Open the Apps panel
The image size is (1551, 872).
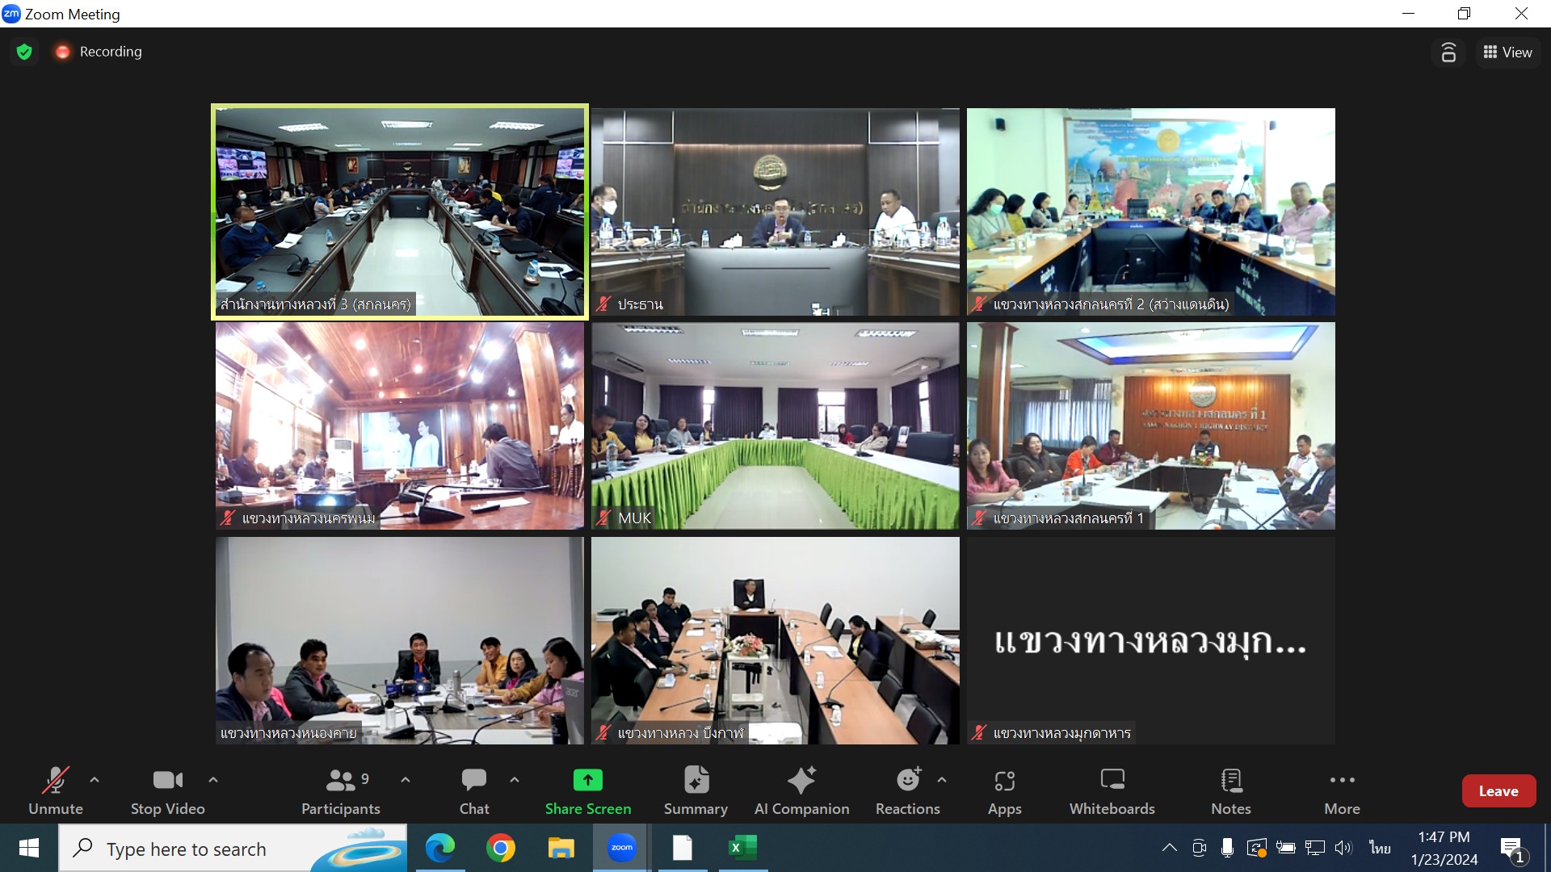click(1004, 790)
